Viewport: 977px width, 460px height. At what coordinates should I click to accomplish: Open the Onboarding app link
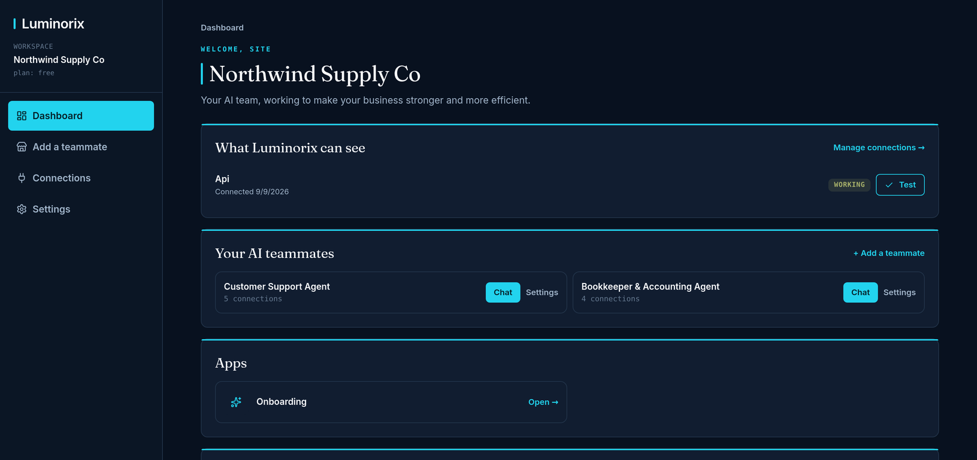(x=543, y=402)
